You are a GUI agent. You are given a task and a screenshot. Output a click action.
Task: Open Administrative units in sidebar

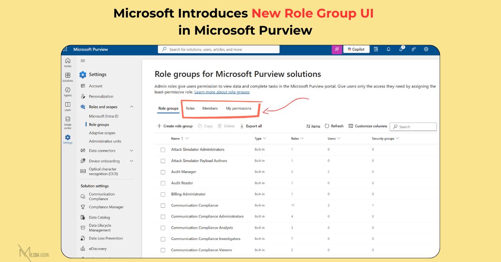[105, 141]
